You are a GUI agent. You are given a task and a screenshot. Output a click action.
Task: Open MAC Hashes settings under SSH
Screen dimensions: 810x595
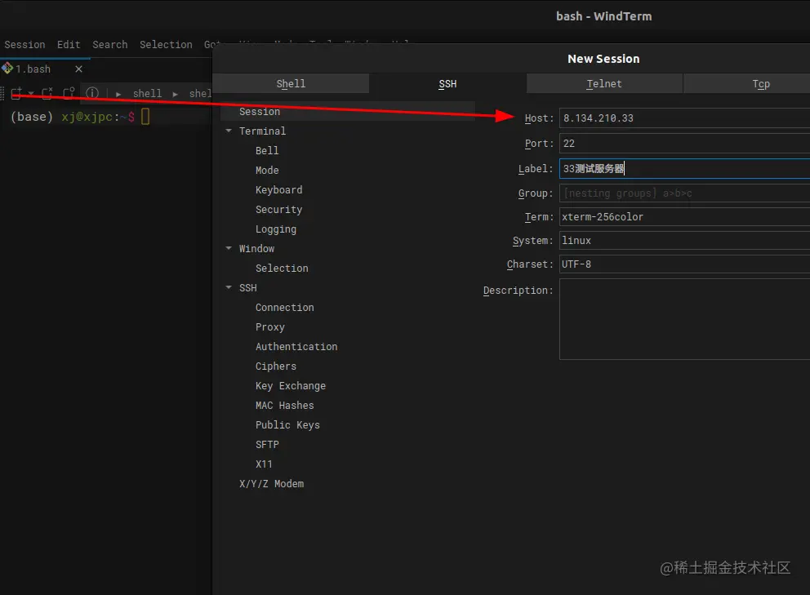(x=285, y=406)
